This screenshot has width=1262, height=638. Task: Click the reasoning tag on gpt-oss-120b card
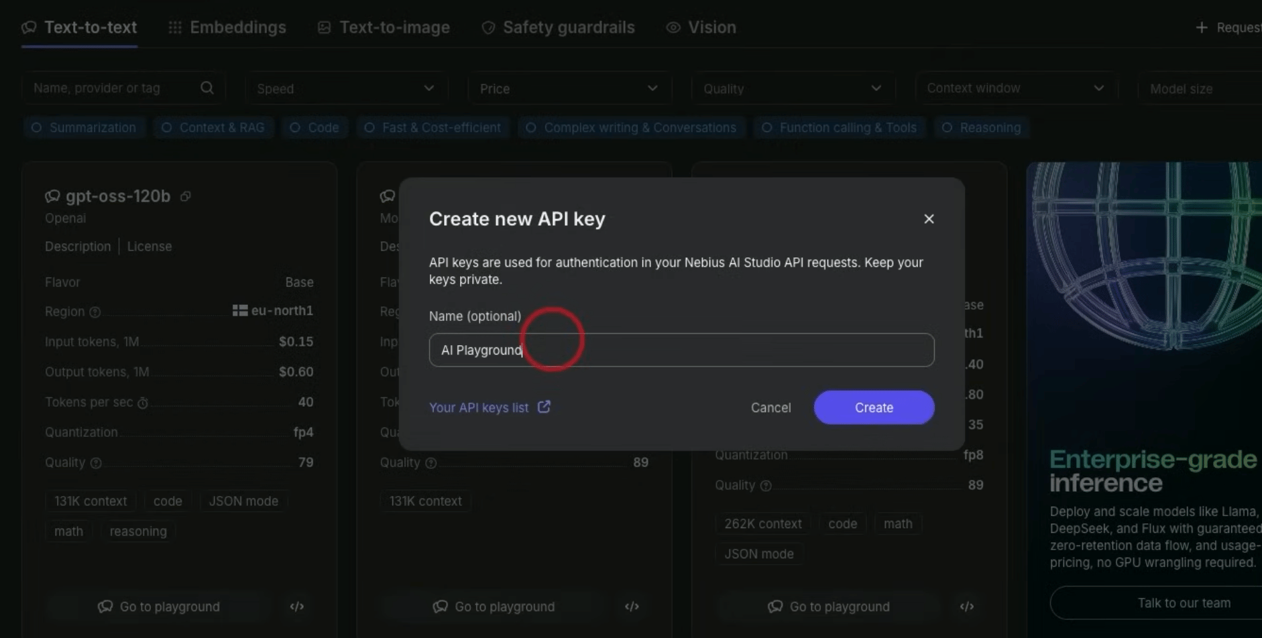(x=138, y=531)
